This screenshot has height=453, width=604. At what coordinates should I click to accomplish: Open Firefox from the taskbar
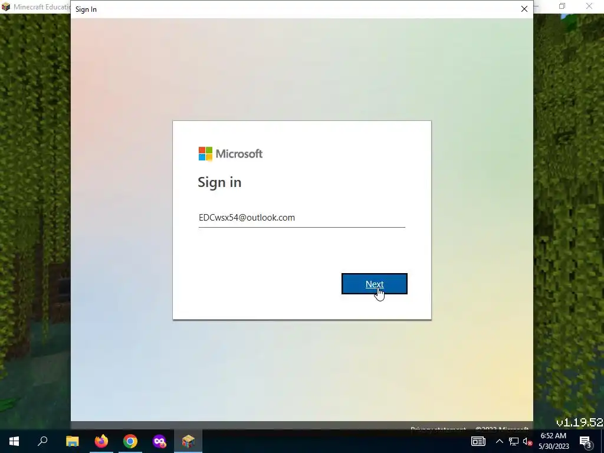click(101, 441)
